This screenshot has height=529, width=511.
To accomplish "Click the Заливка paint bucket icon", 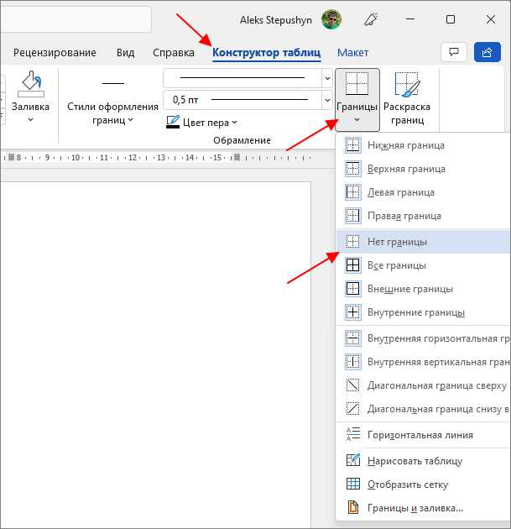I will click(x=31, y=84).
